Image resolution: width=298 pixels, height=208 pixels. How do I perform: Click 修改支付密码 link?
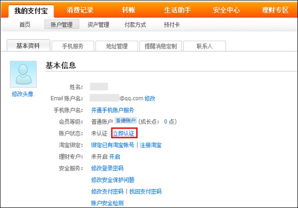(107, 192)
